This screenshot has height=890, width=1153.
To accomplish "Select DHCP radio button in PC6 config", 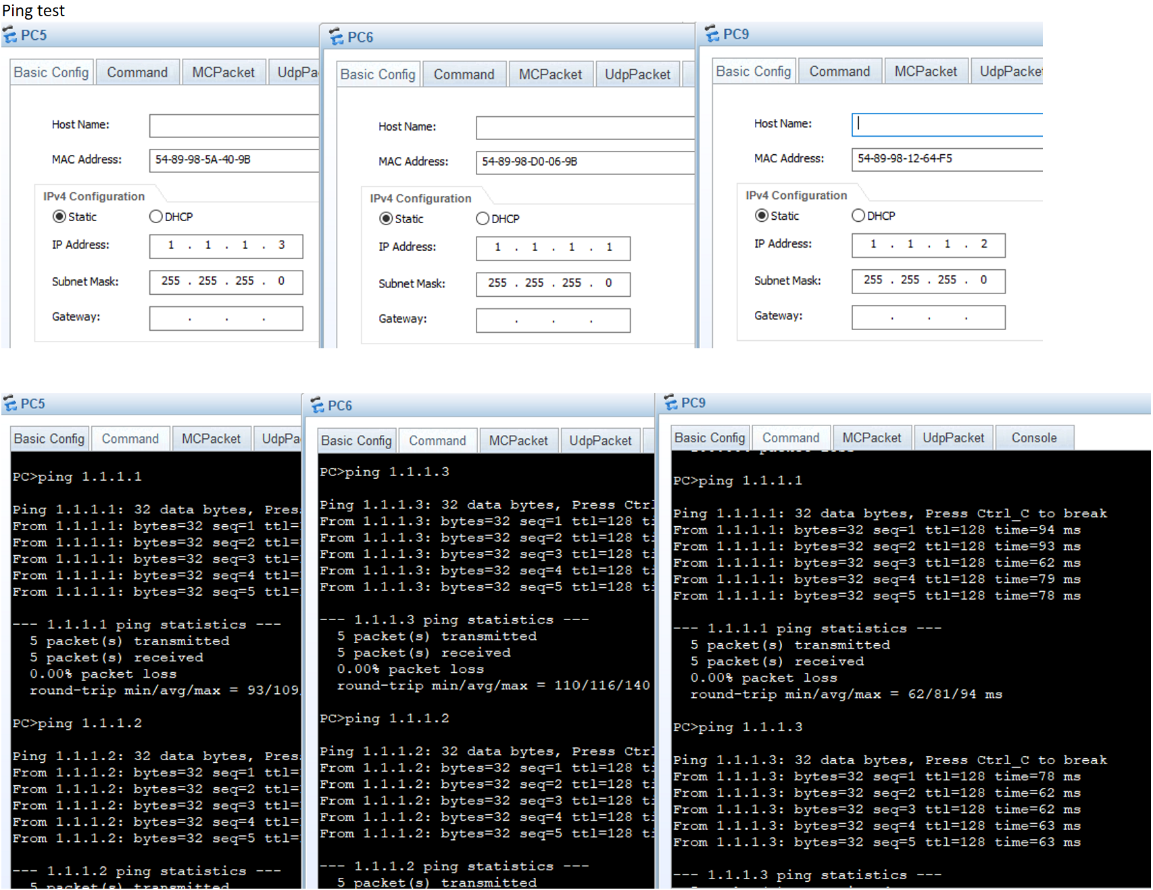I will [x=483, y=218].
